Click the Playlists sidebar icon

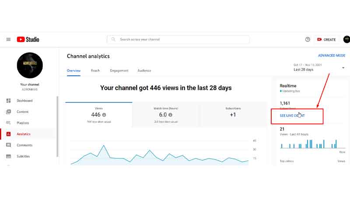tap(8, 123)
